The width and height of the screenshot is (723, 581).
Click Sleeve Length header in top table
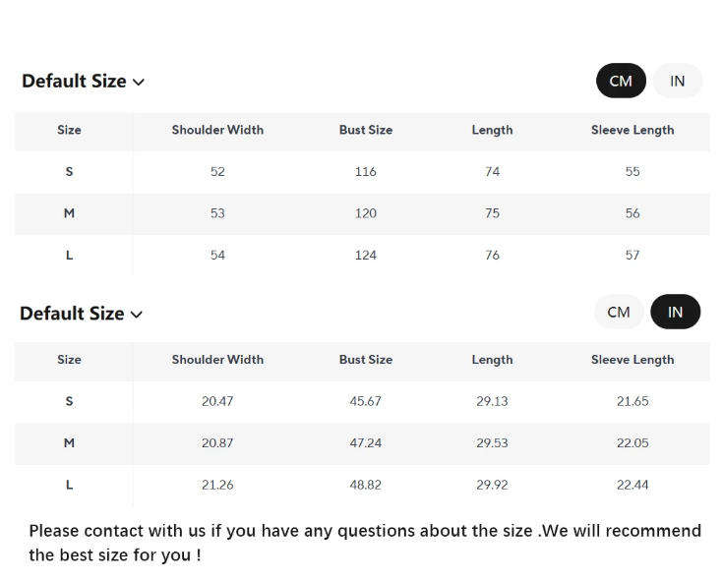633,130
